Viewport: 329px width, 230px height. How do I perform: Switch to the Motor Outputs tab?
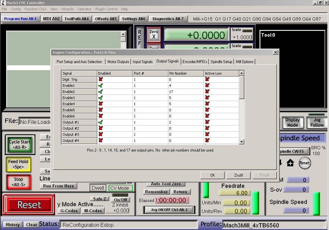[118, 62]
